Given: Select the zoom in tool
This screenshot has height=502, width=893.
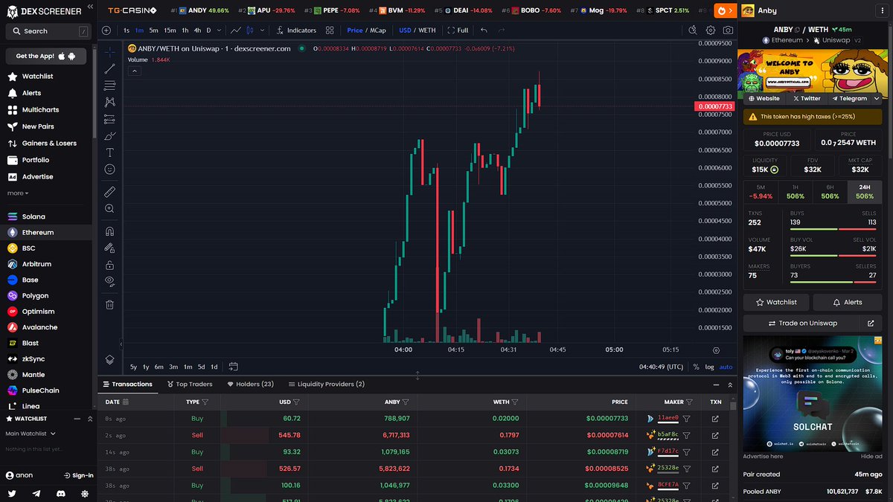Looking at the screenshot, I should (109, 209).
